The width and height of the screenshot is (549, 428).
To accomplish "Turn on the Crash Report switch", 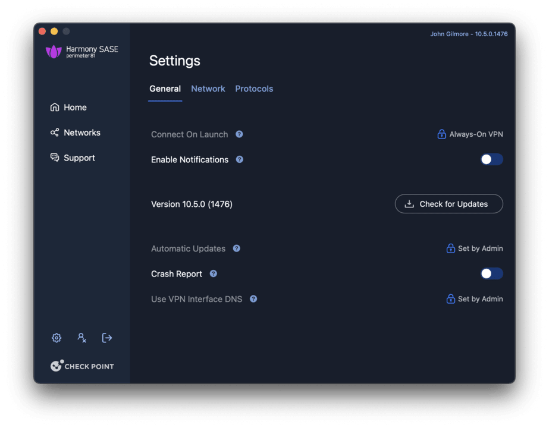I will pos(491,273).
